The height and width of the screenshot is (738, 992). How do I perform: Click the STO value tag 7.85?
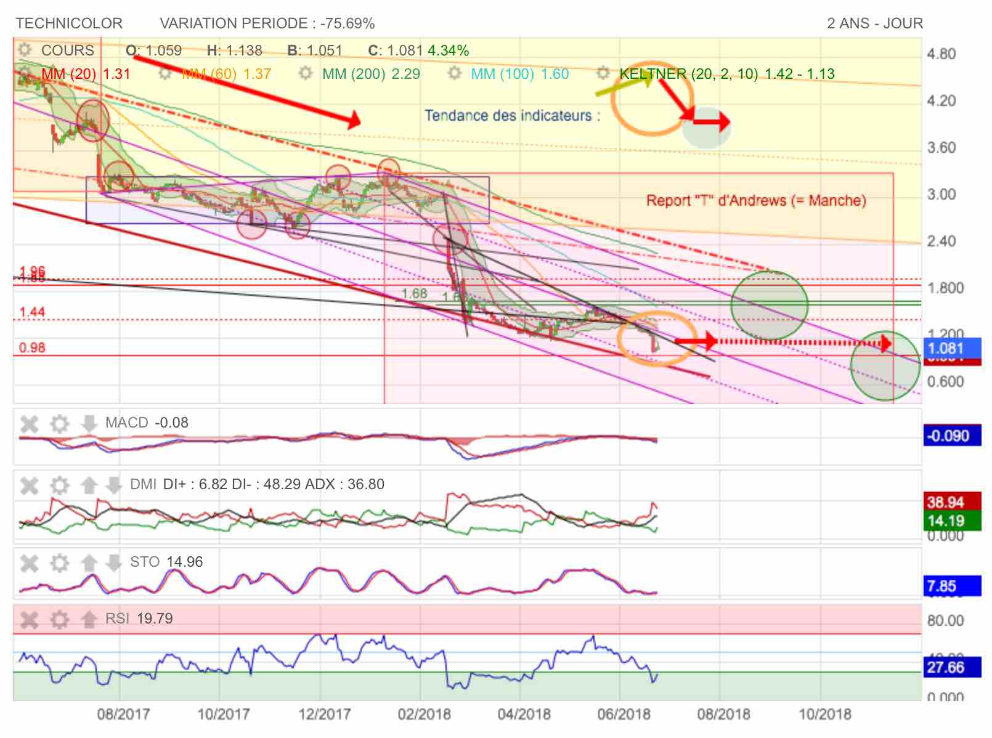pyautogui.click(x=951, y=586)
